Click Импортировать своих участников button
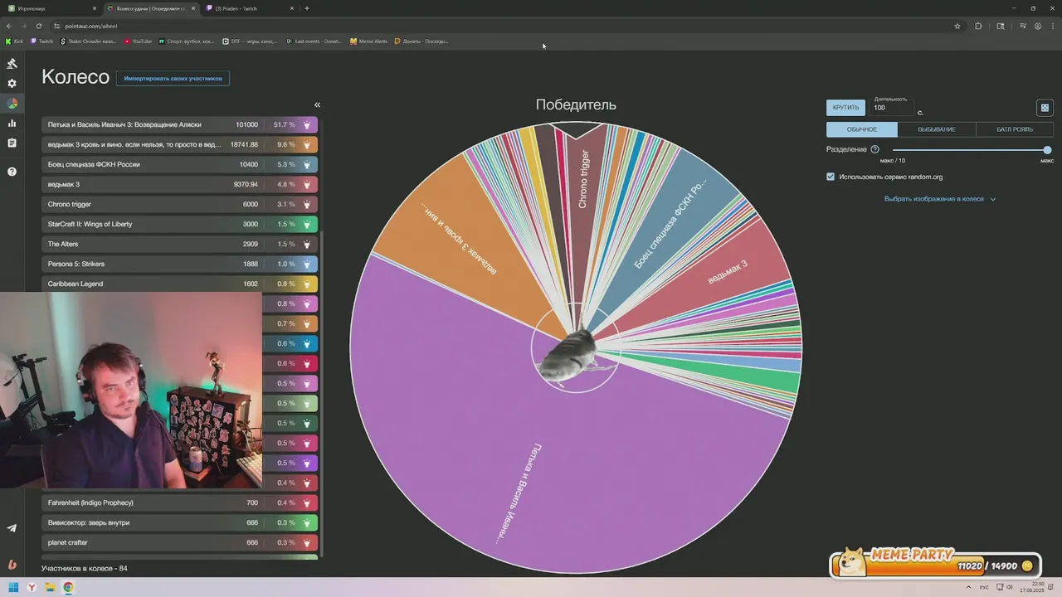The height and width of the screenshot is (597, 1062). [x=173, y=78]
